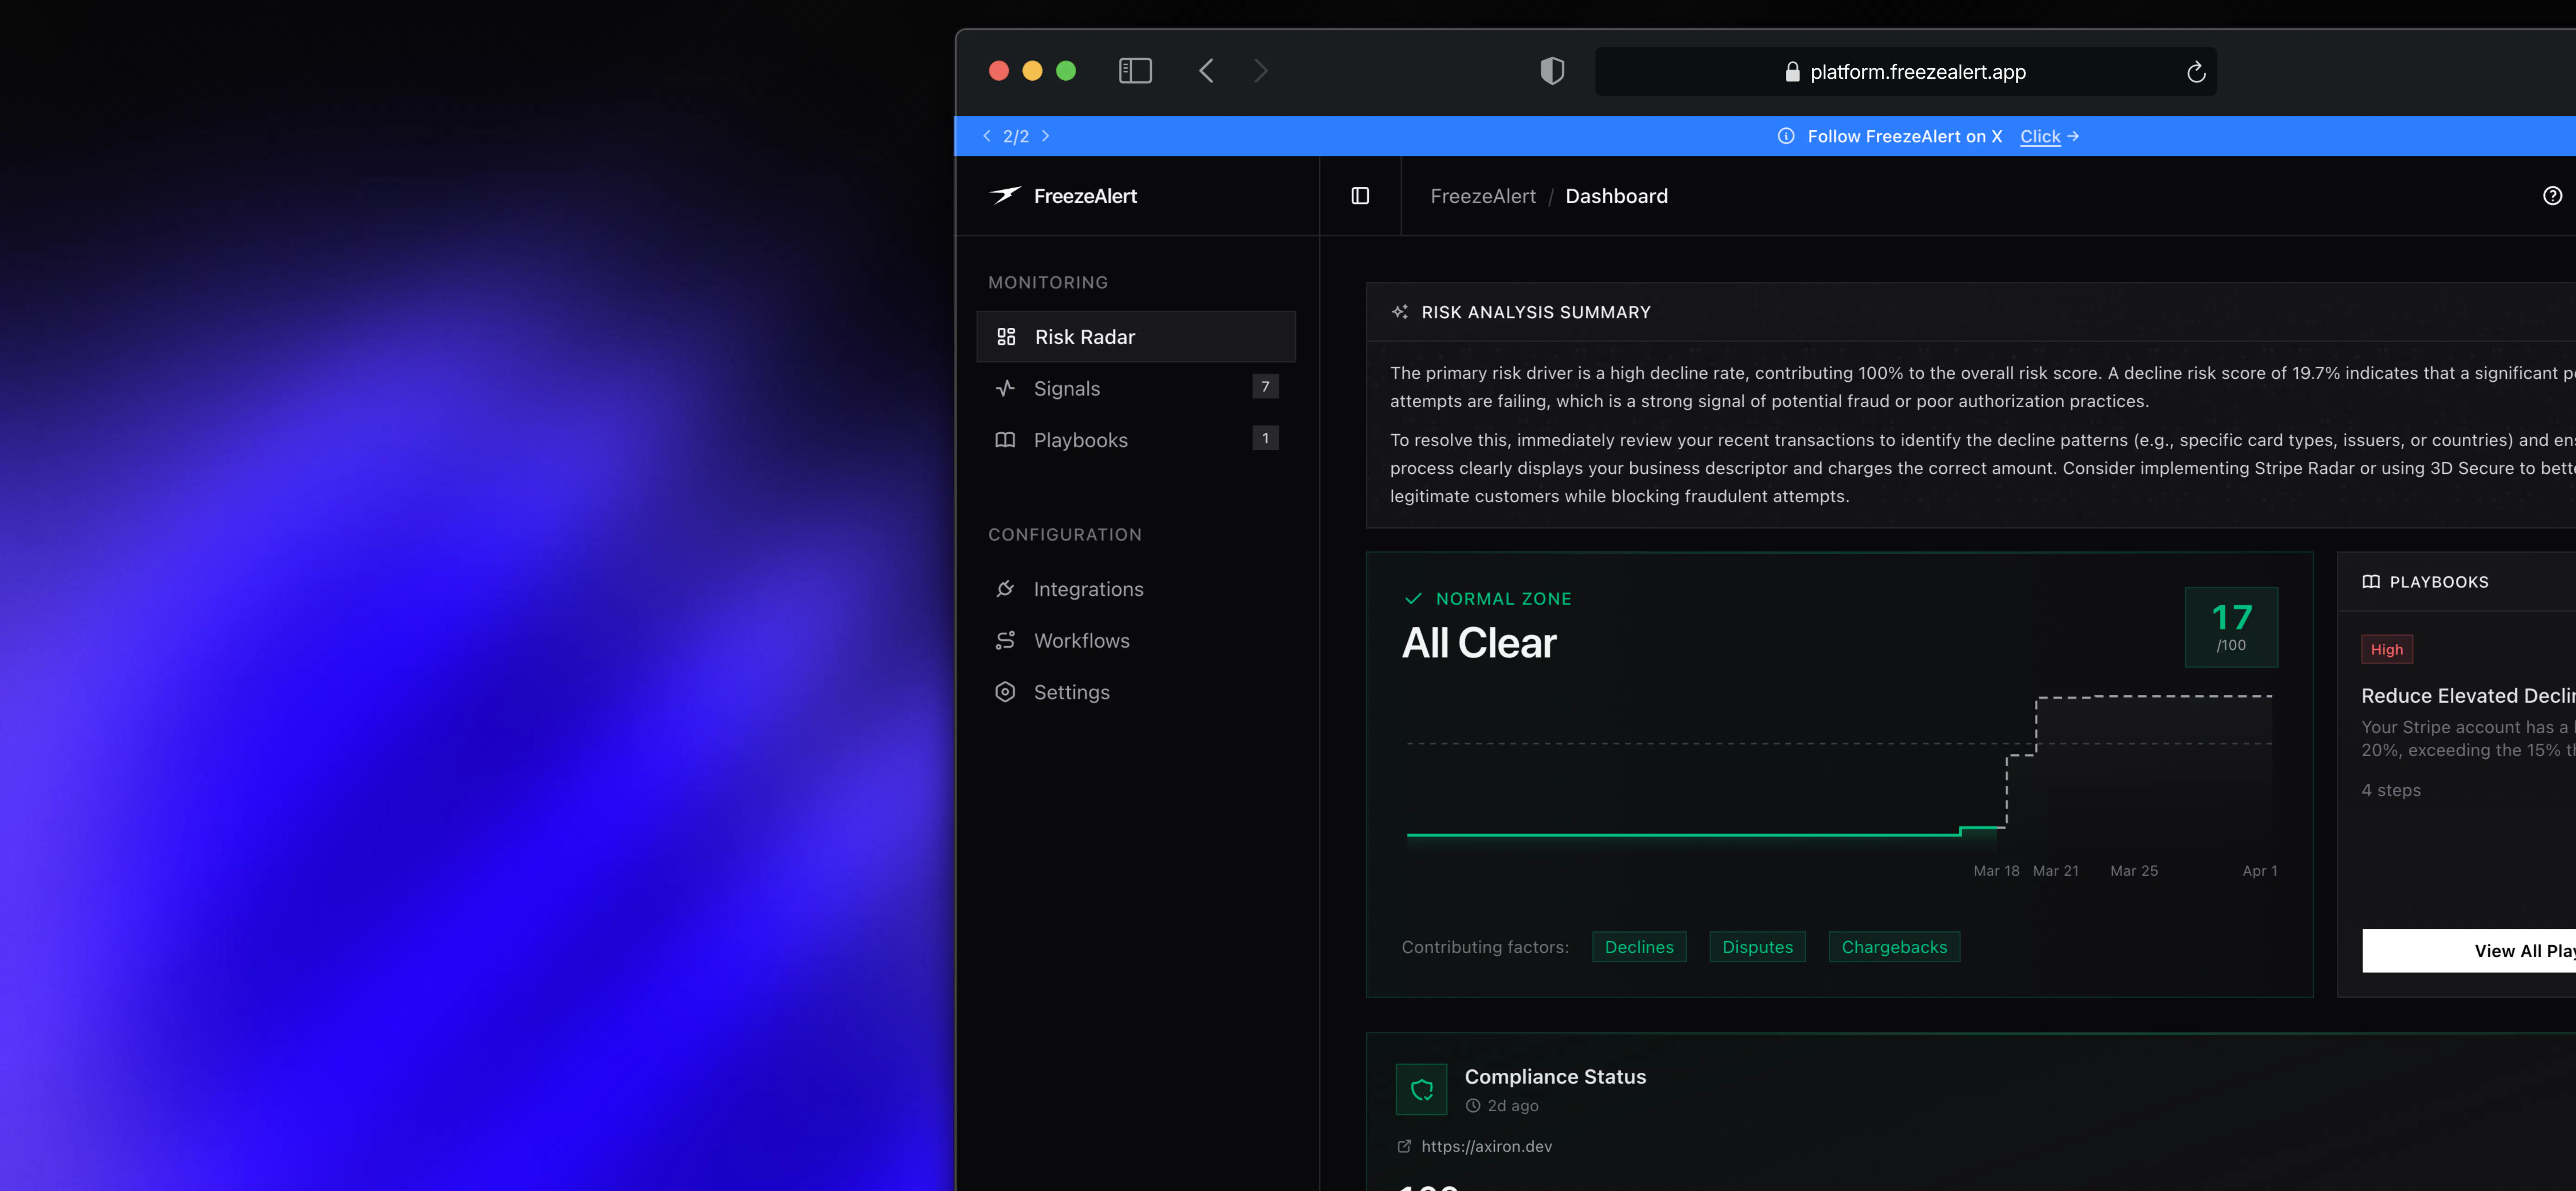Collapse the app sidebar panel toggle

pyautogui.click(x=1360, y=196)
